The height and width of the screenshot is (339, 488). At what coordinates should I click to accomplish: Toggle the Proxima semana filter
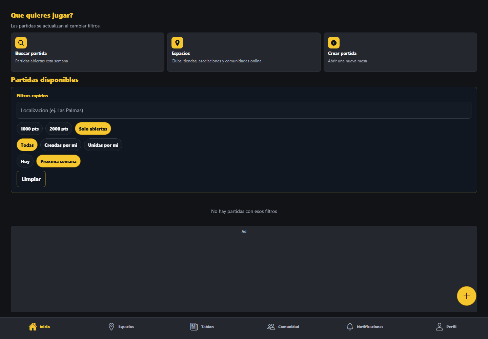point(58,161)
